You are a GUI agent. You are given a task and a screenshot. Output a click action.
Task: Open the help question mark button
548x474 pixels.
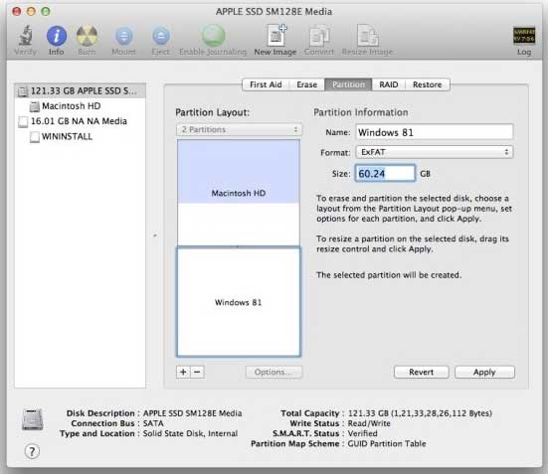point(32,451)
